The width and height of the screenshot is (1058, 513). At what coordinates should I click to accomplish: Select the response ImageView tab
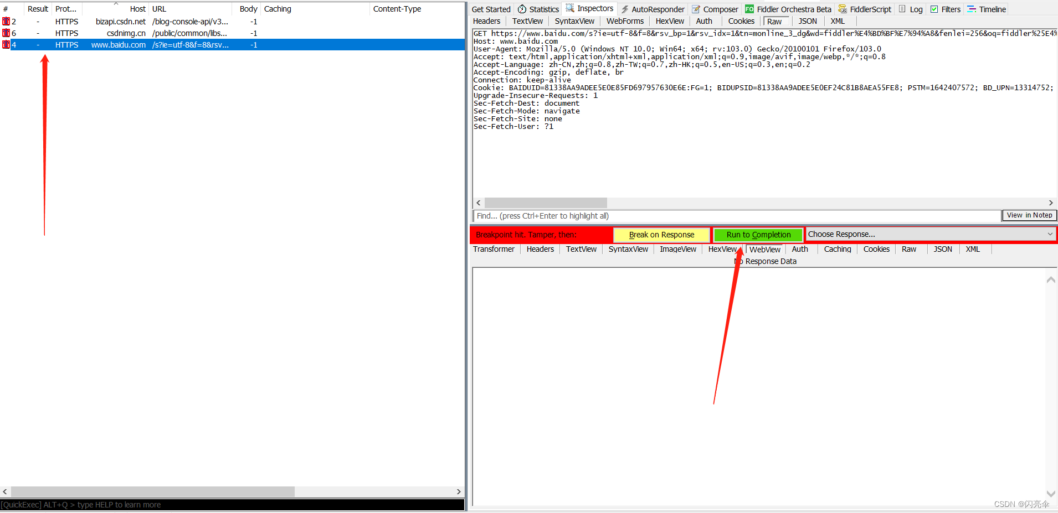tap(677, 250)
